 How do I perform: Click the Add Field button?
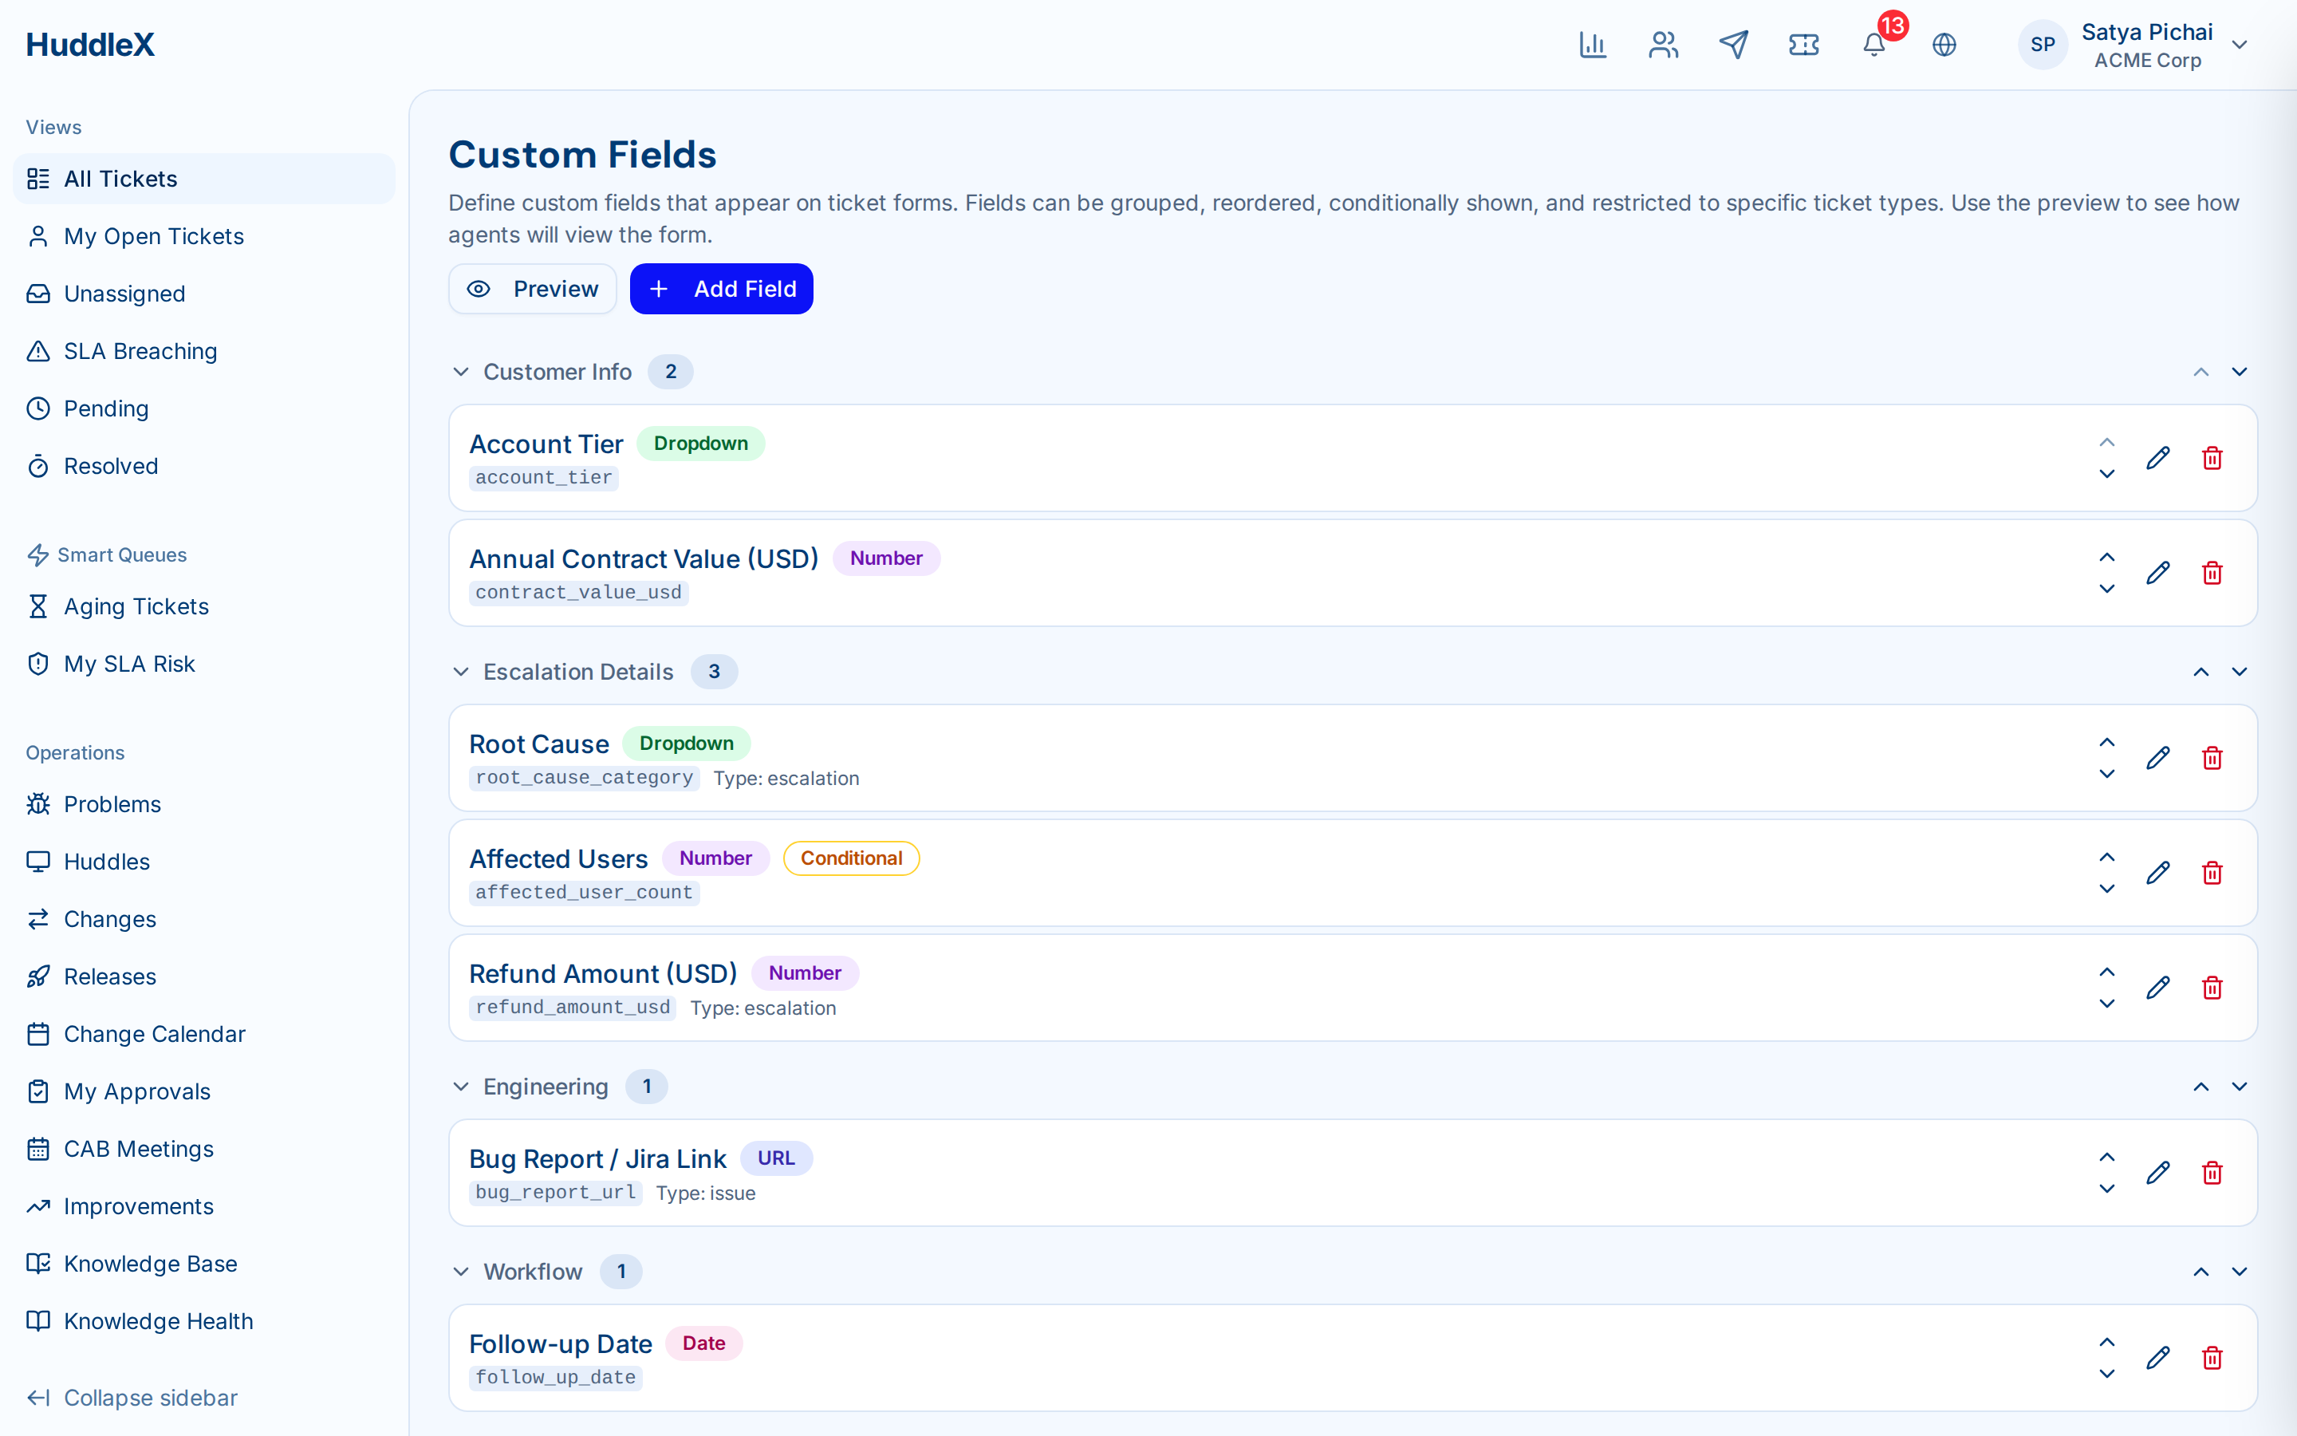tap(721, 289)
